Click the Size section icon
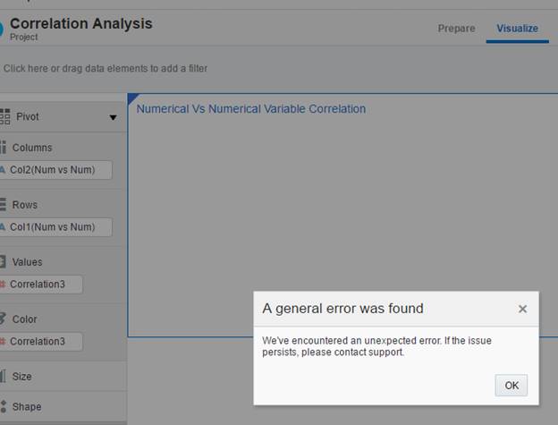This screenshot has height=425, width=558. 4,377
